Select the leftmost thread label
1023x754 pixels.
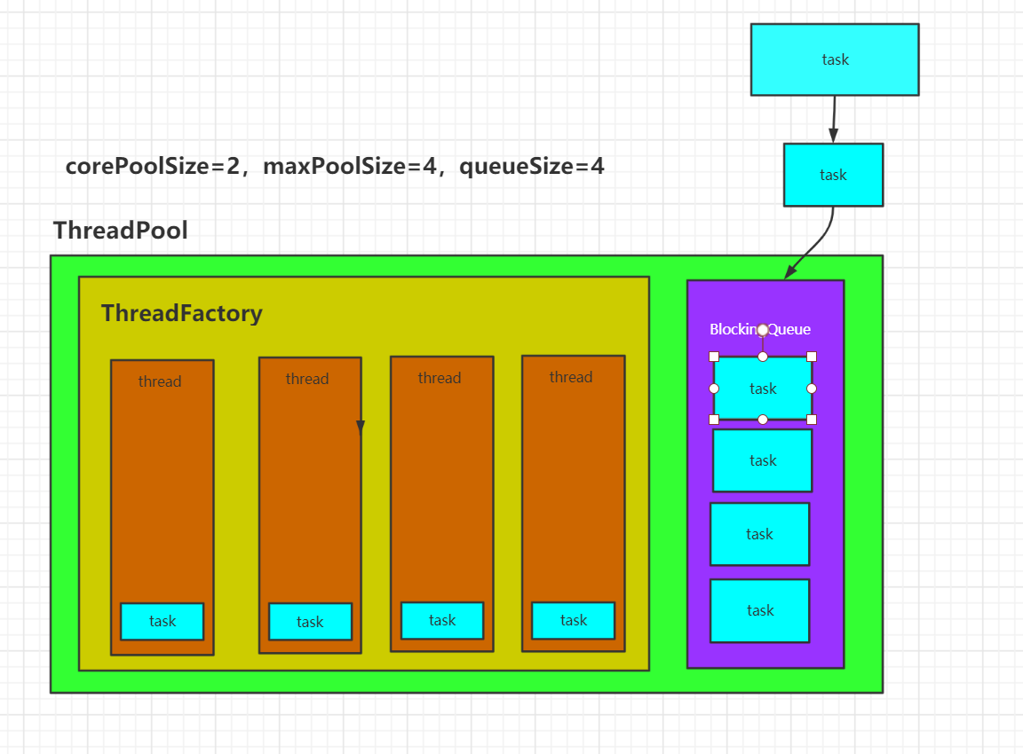pos(160,381)
